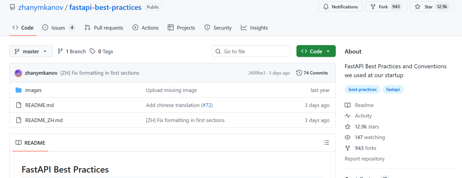Click the Report repository link
Image resolution: width=462 pixels, height=178 pixels.
tap(364, 159)
